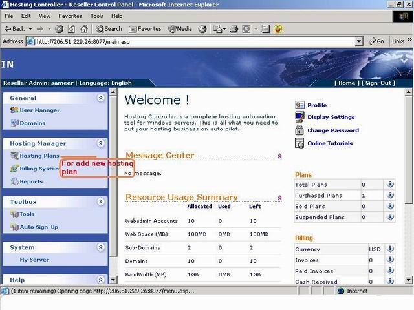The image size is (414, 310).
Task: Click the smiley face toolbar icon
Action: click(278, 29)
